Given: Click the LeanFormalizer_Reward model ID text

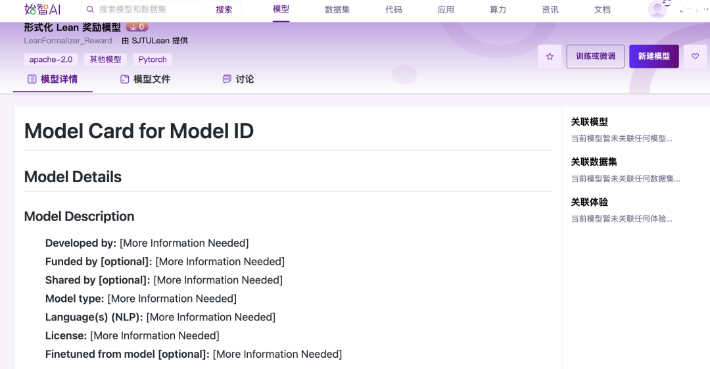Looking at the screenshot, I should (68, 41).
